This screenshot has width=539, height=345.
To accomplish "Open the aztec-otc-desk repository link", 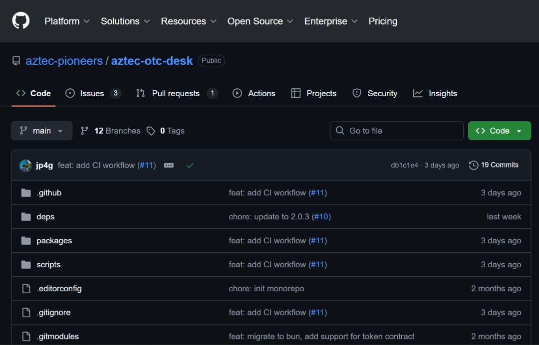I will [152, 61].
